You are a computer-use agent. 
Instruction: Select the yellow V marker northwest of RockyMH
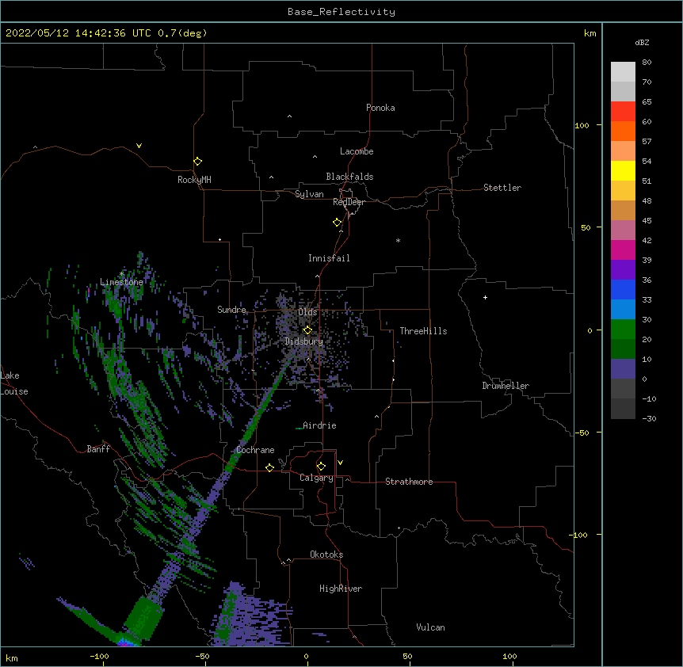point(139,146)
